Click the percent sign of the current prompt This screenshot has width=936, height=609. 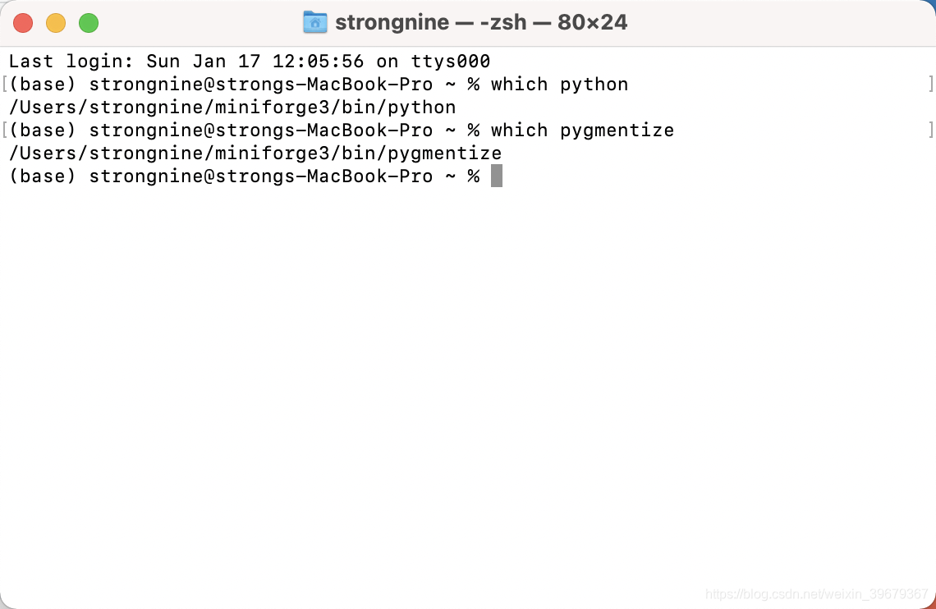475,176
